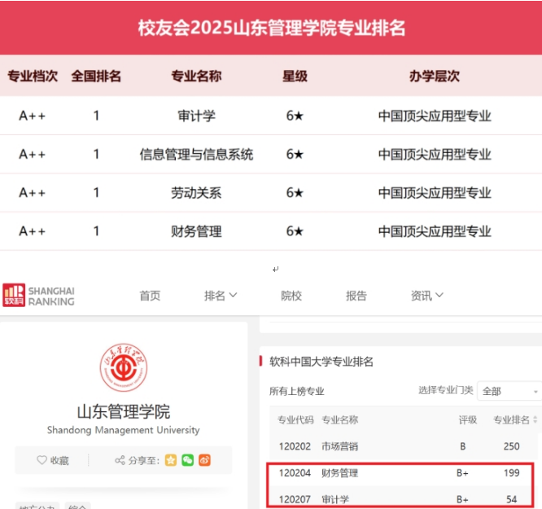Viewport: 542px width, 509px height.
Task: Open the 报告 nav item
Action: pos(356,296)
